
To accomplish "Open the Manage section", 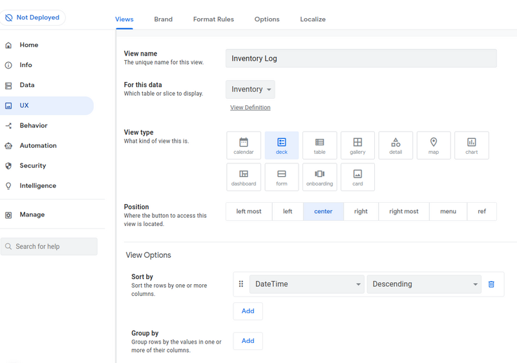I will [32, 214].
